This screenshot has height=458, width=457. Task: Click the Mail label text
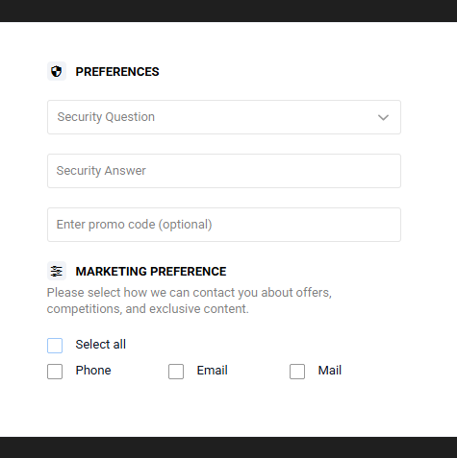(x=330, y=371)
